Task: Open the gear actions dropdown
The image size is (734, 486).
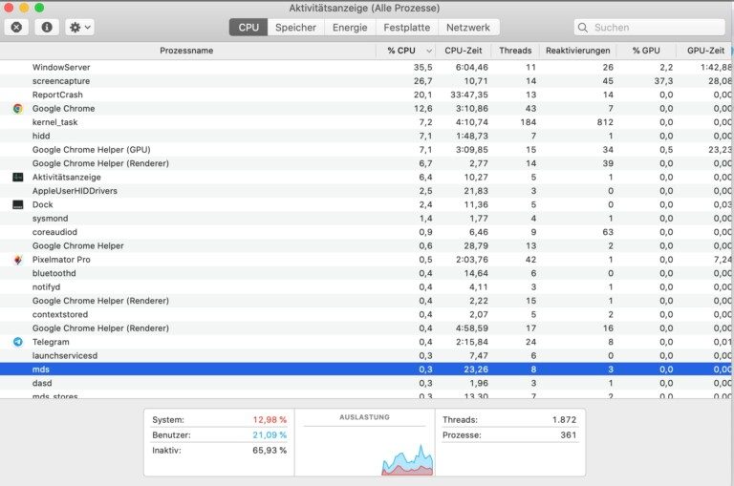Action: tap(79, 27)
